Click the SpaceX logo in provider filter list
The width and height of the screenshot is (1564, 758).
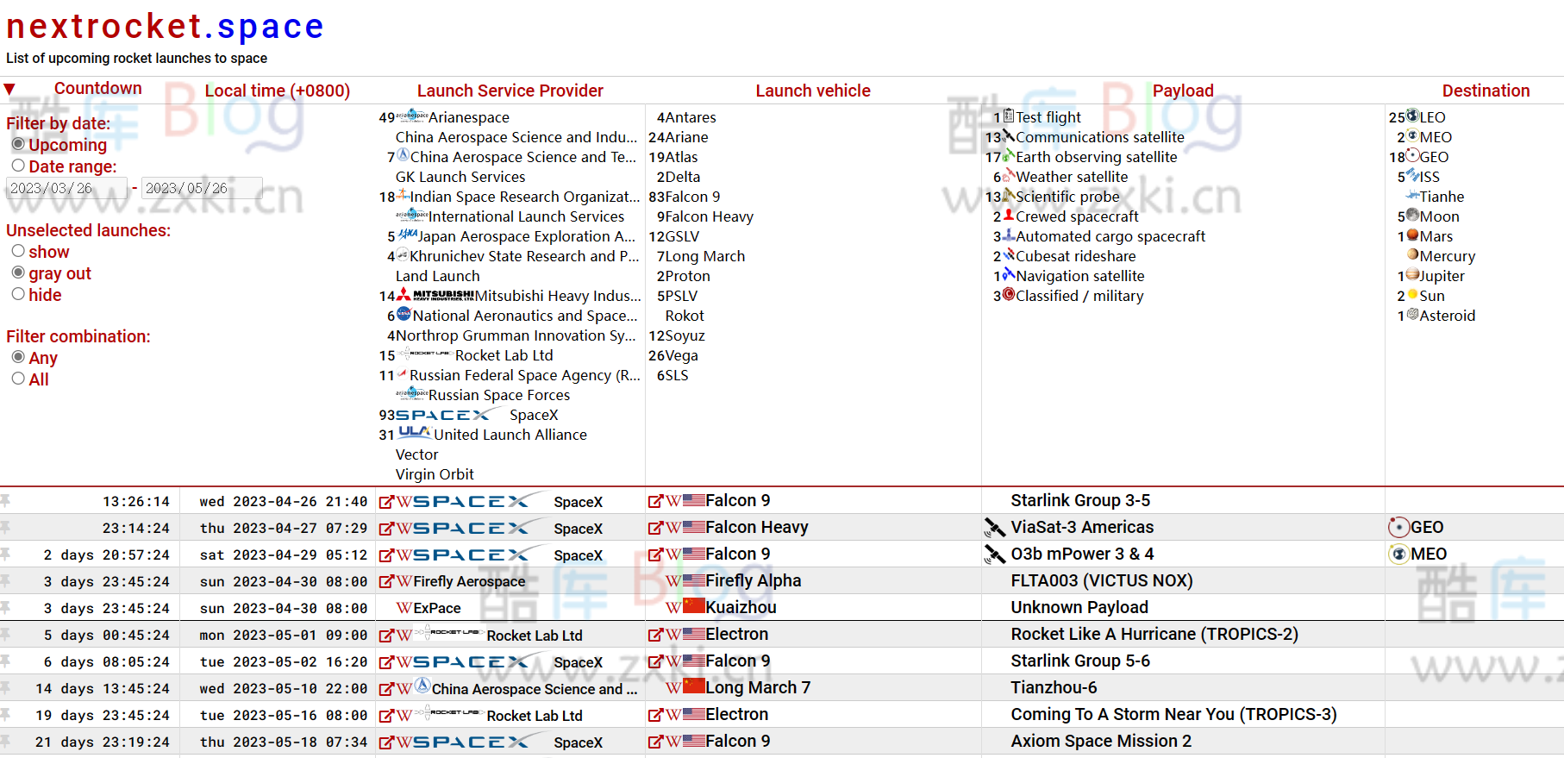(x=442, y=416)
